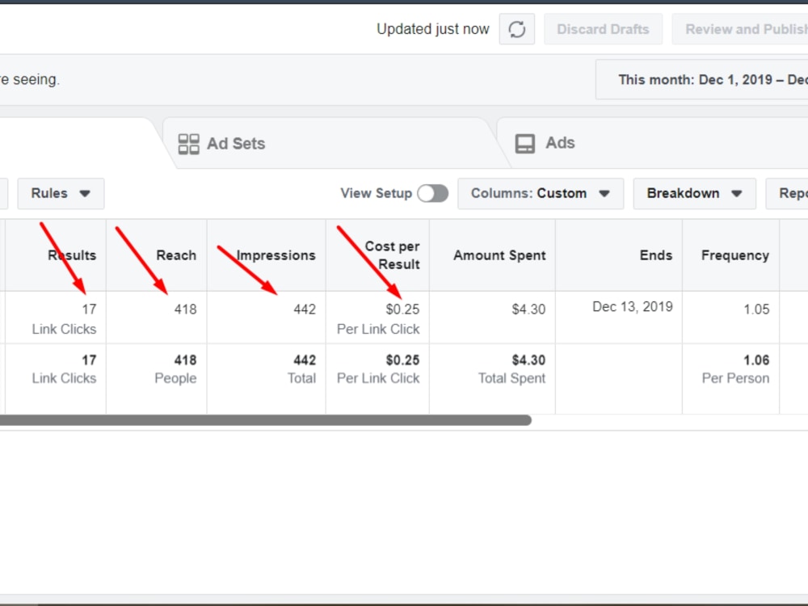
Task: Click the 1.05 frequency value
Action: click(756, 309)
